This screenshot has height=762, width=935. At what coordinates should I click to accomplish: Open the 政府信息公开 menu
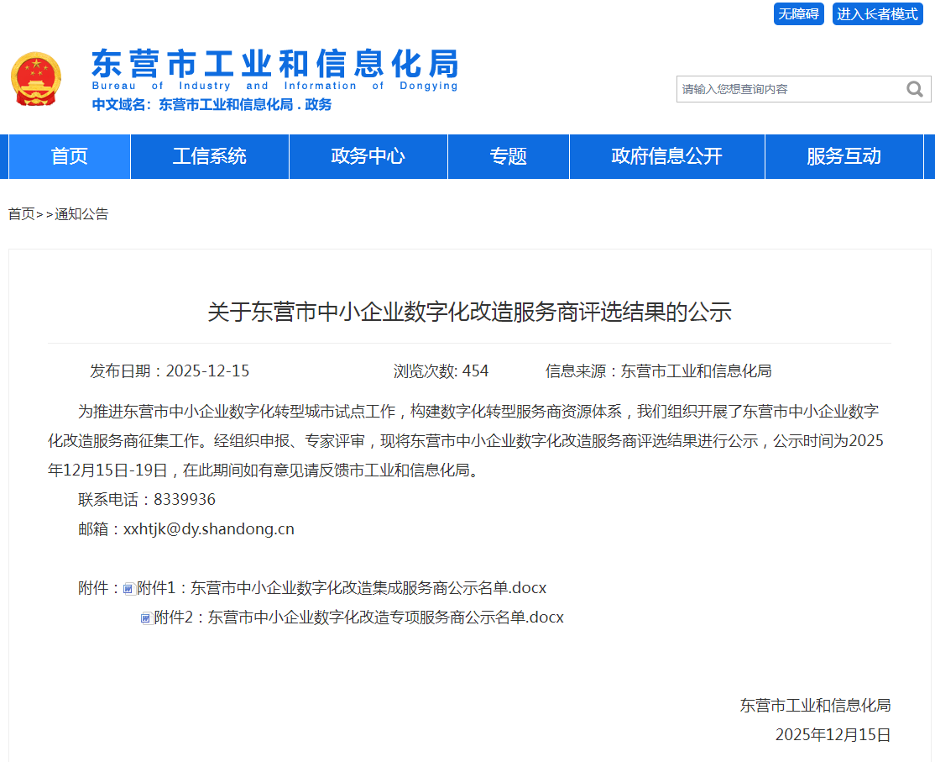pyautogui.click(x=666, y=156)
